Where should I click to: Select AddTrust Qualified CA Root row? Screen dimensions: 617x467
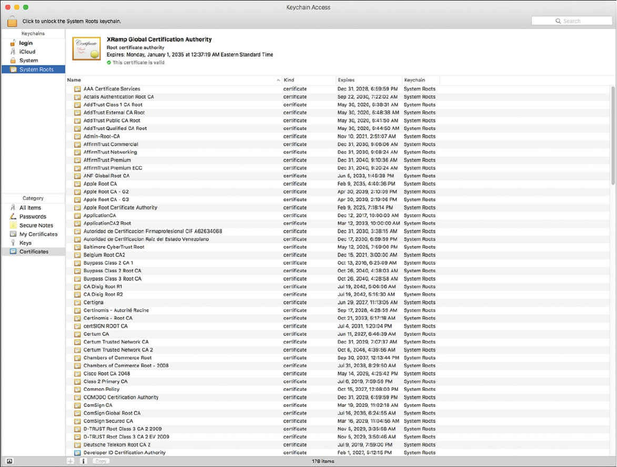pos(338,128)
